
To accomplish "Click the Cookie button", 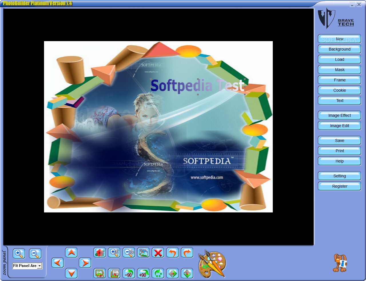I will [x=340, y=90].
